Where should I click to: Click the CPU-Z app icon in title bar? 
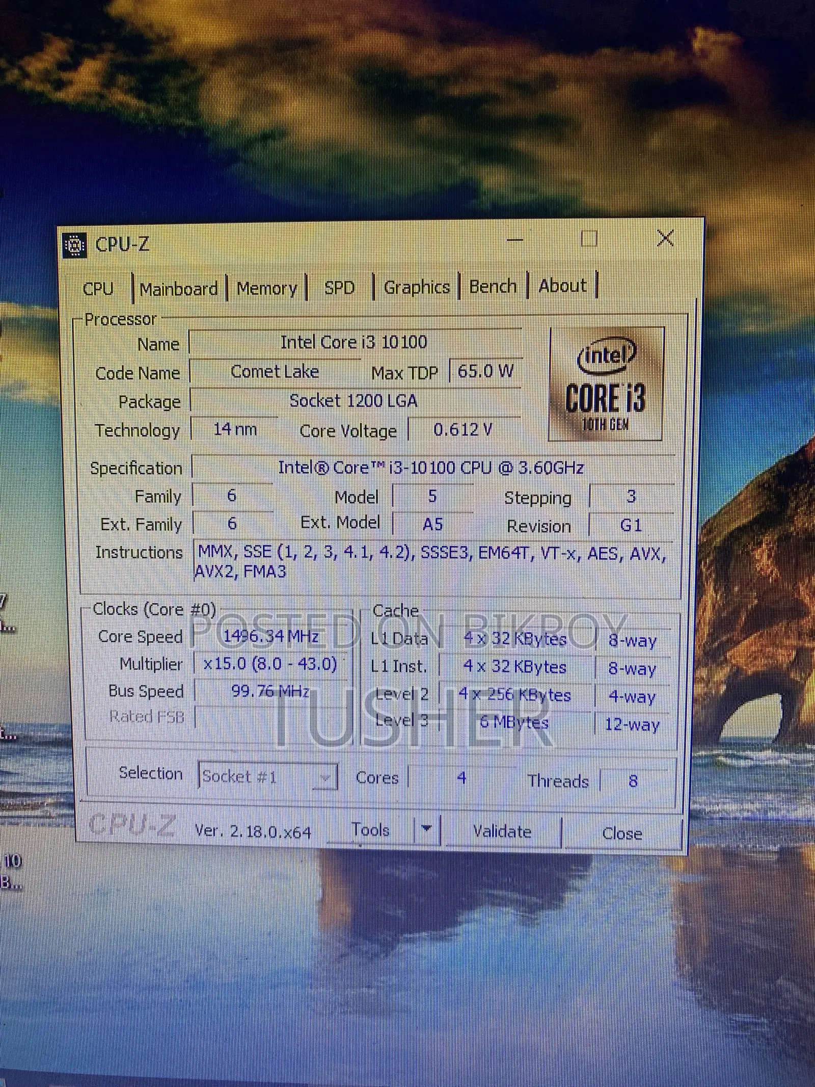(x=74, y=245)
